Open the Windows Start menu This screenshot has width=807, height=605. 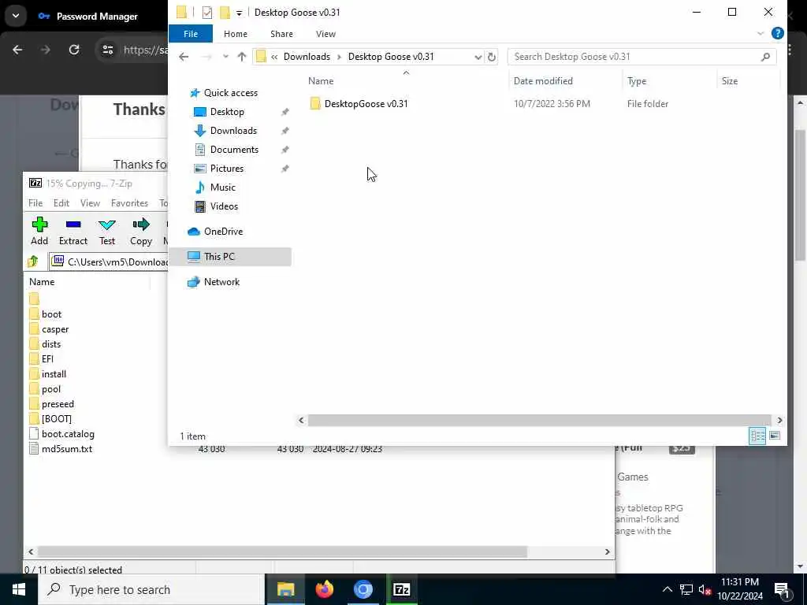[19, 589]
